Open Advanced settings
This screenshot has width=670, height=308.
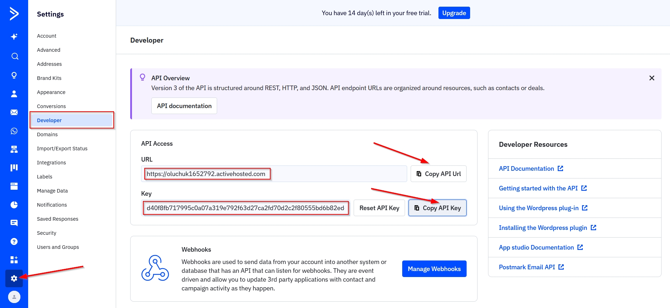tap(49, 50)
